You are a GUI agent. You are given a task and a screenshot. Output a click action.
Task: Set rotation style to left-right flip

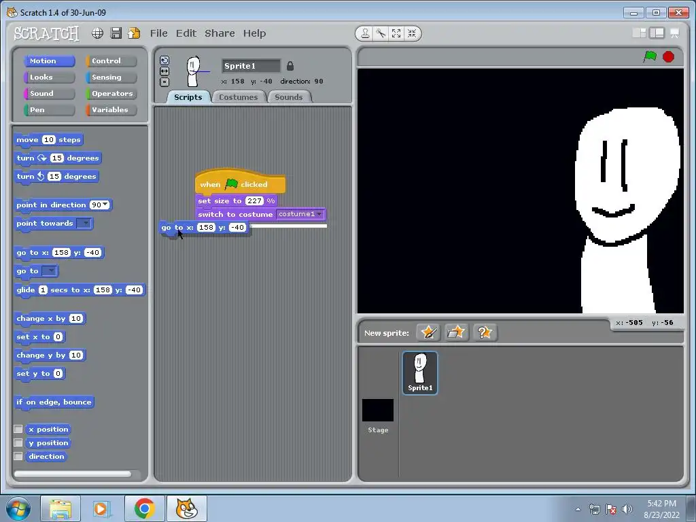click(164, 71)
